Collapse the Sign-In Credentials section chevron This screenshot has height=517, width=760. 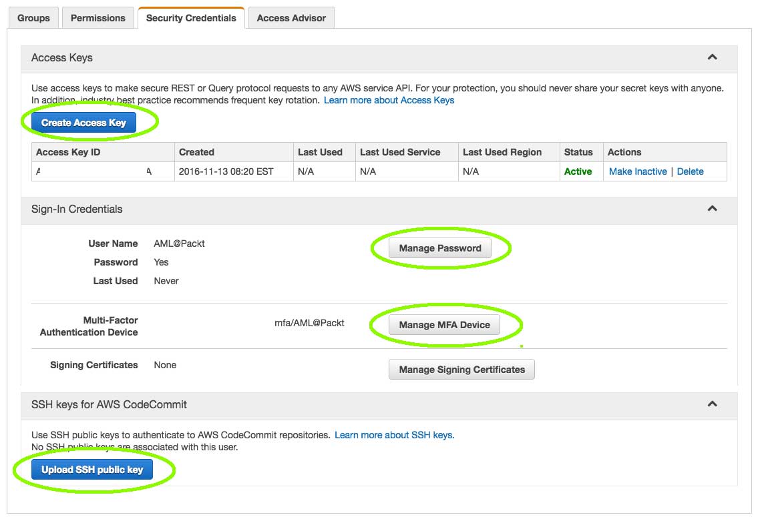pyautogui.click(x=712, y=209)
